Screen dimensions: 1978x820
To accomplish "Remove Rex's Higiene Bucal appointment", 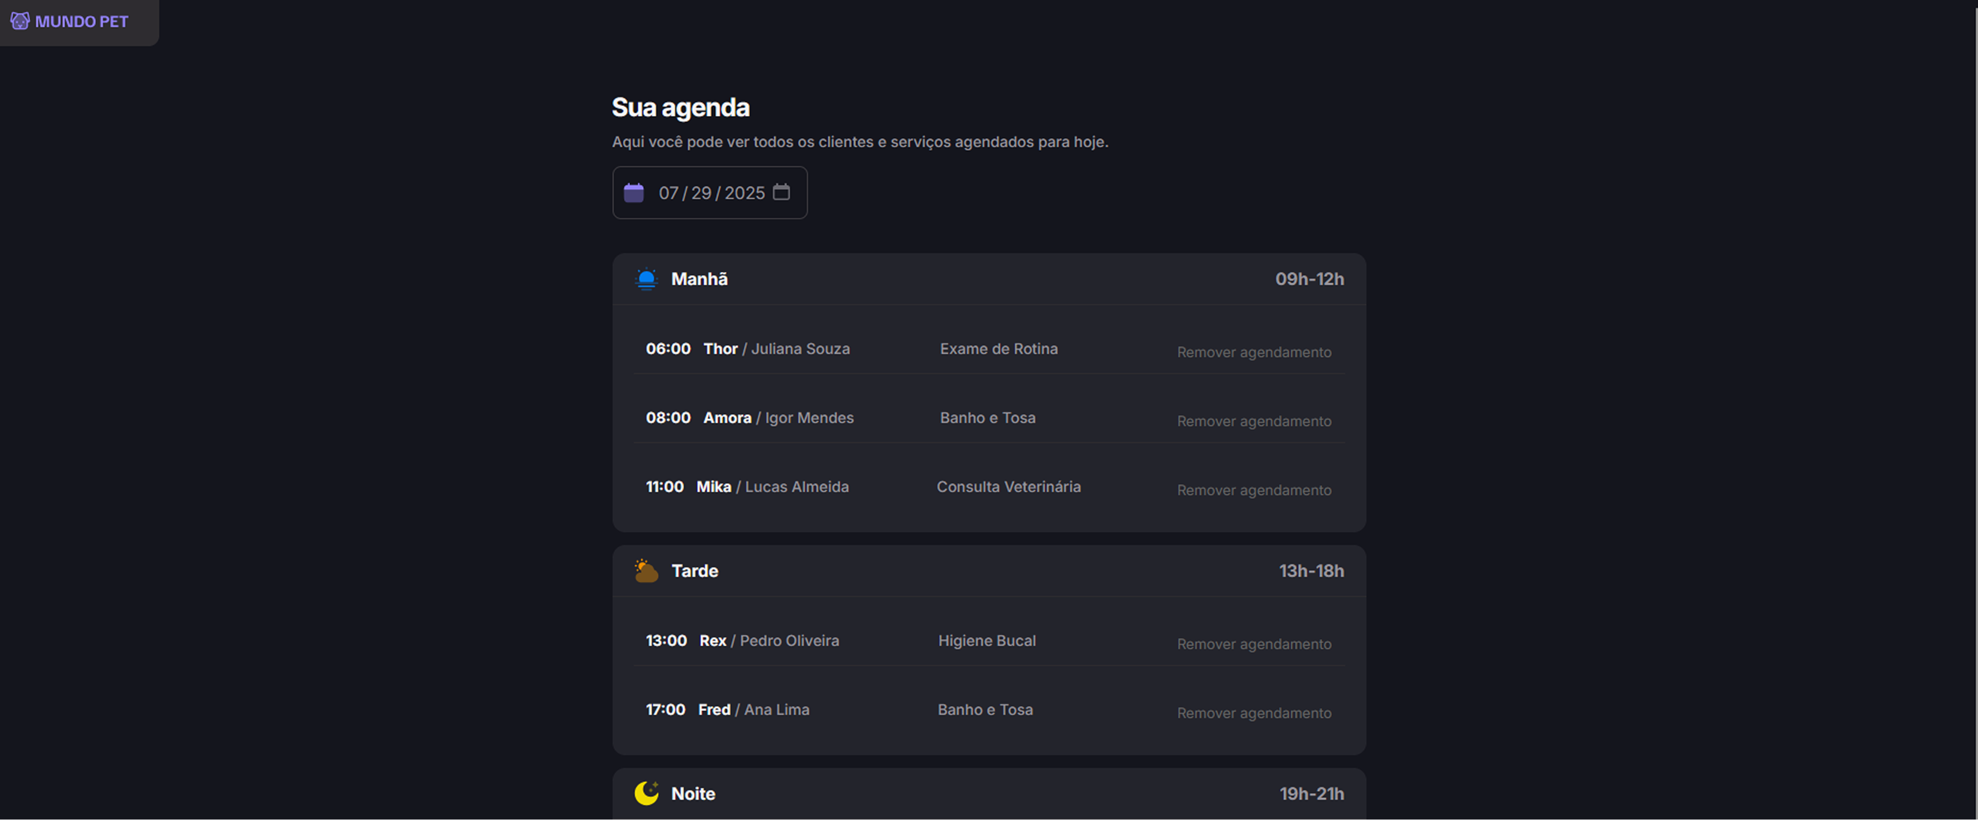I will (x=1254, y=643).
